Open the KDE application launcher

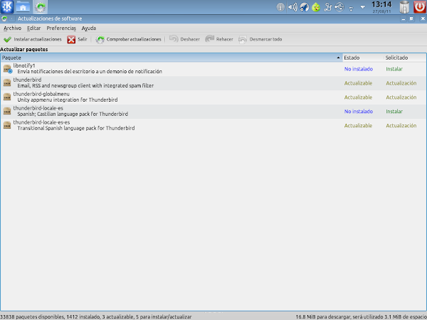7,7
